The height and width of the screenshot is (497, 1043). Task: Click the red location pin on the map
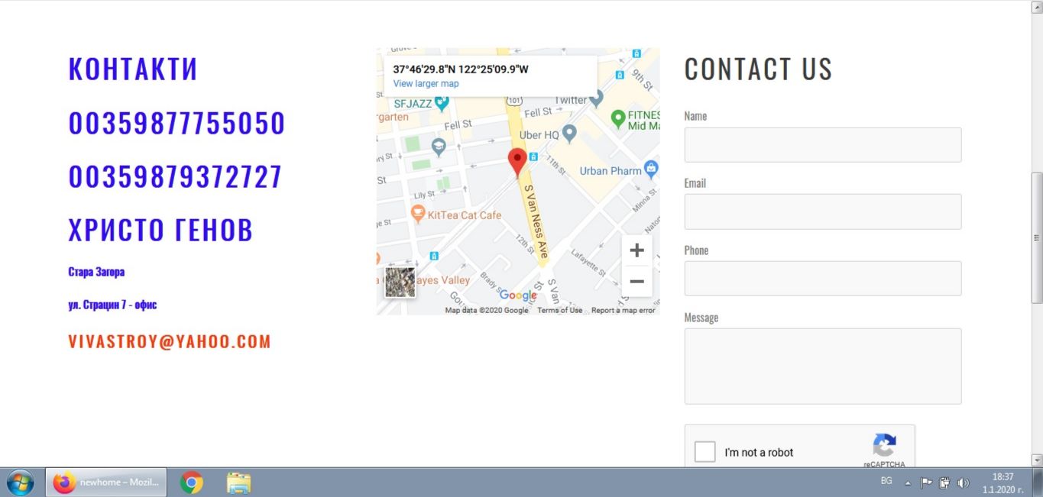tap(517, 163)
